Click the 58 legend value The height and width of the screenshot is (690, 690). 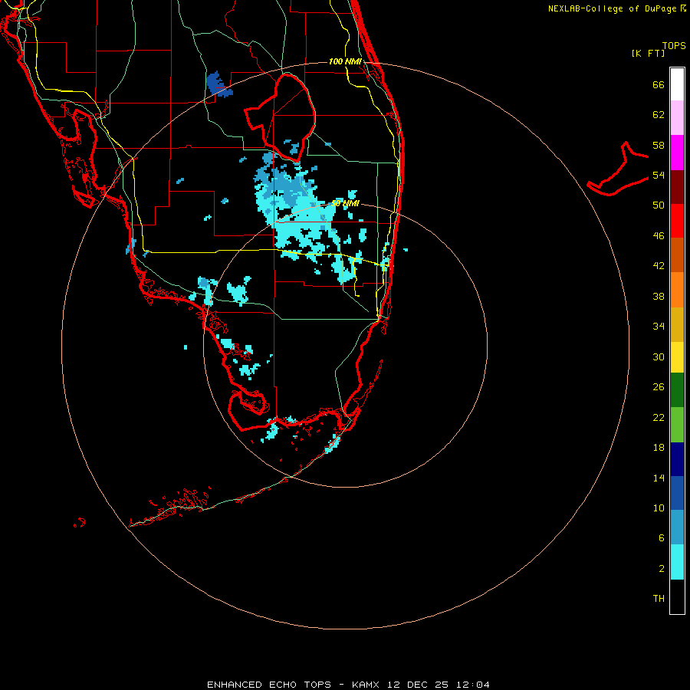tap(659, 145)
